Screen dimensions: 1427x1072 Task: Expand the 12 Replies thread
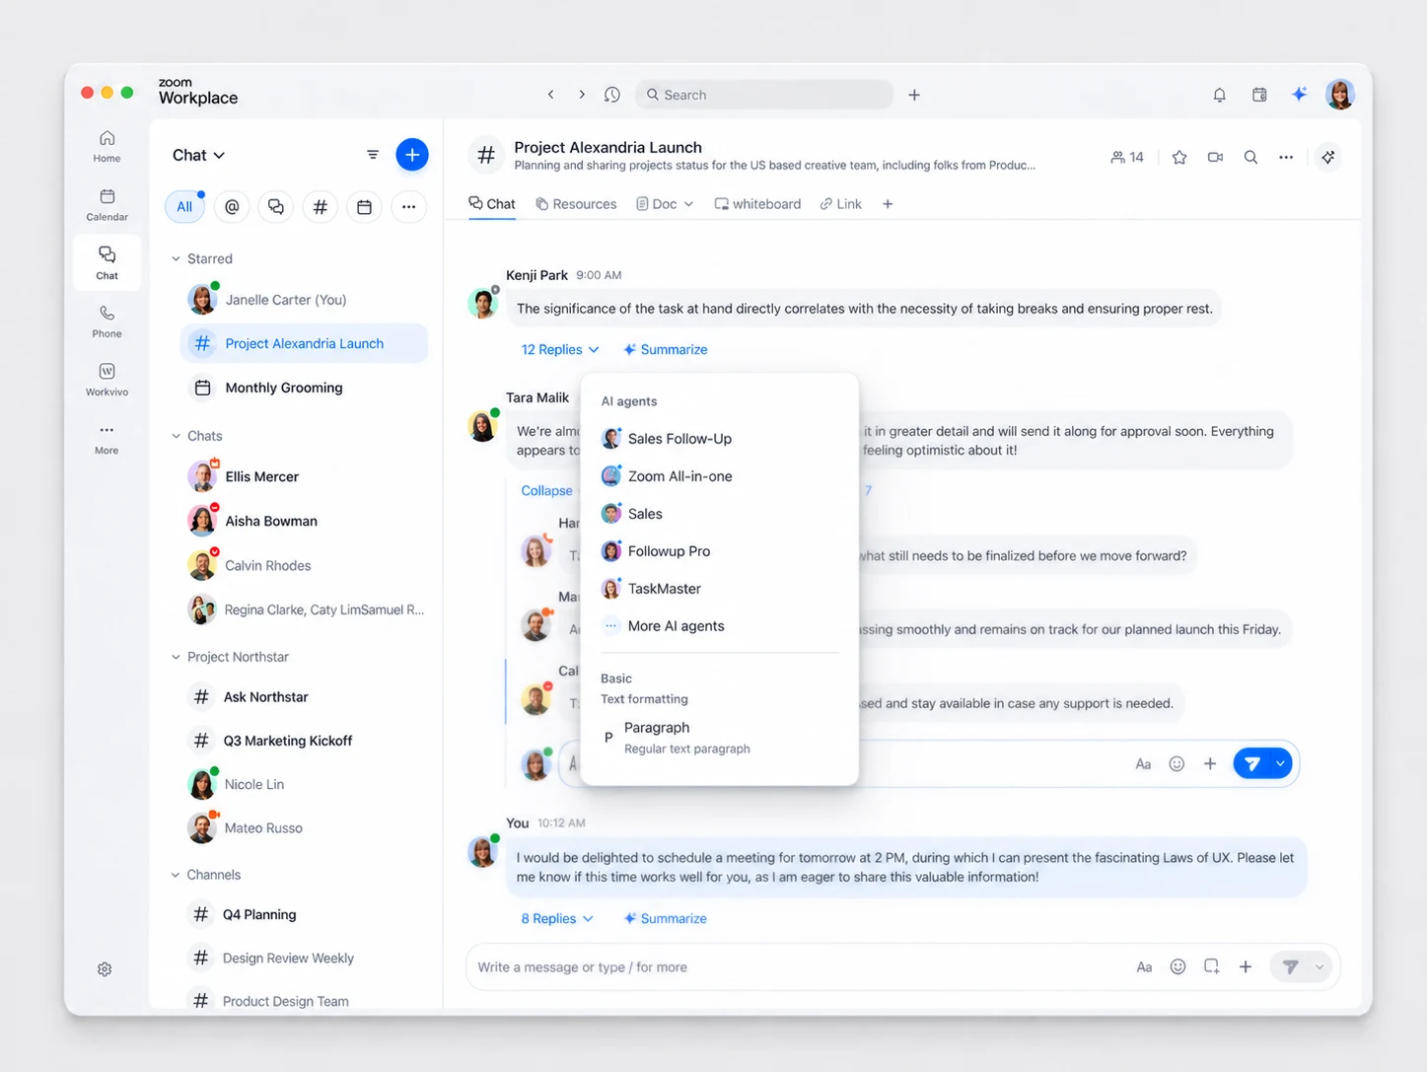(x=559, y=349)
